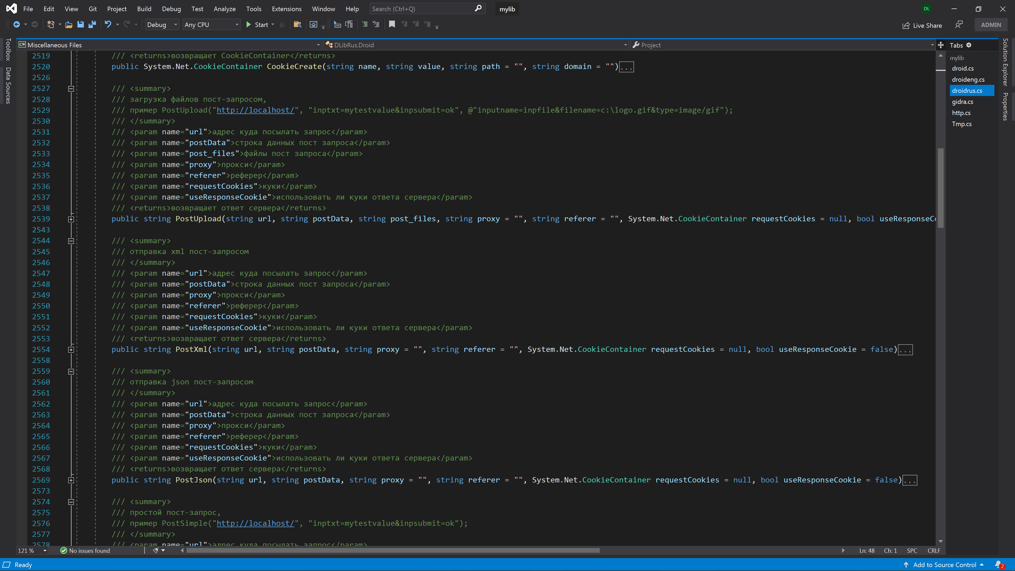Open the 121% zoom level selector
Image resolution: width=1015 pixels, height=571 pixels.
31,550
